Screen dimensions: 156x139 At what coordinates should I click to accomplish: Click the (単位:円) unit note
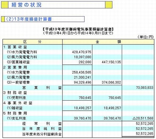coord(145,37)
